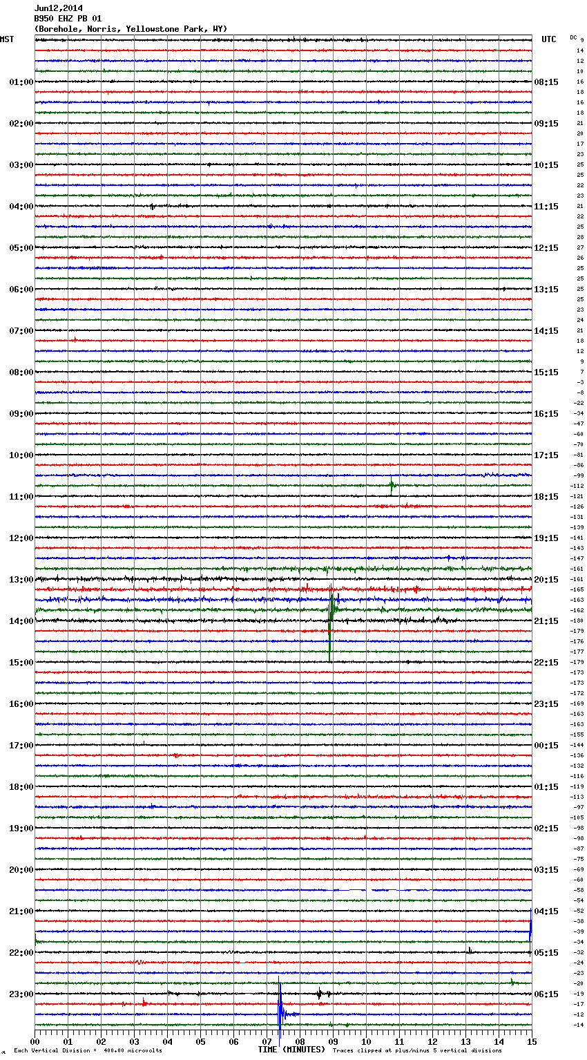Click the Borehole, Norris, Yellowstone Park, WY subtitle
This screenshot has width=587, height=1060.
point(131,29)
